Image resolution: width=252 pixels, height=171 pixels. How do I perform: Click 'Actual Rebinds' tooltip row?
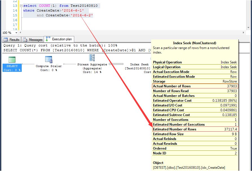tap(195, 139)
